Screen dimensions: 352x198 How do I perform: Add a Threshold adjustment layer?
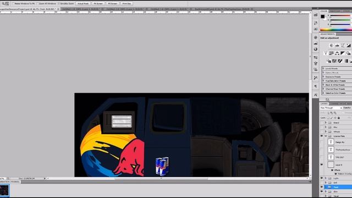(x=340, y=61)
